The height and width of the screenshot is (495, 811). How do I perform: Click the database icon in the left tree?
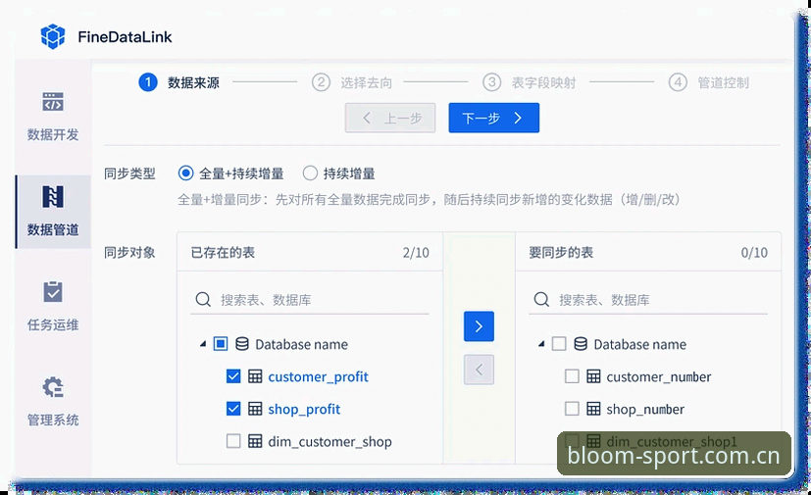pos(242,344)
